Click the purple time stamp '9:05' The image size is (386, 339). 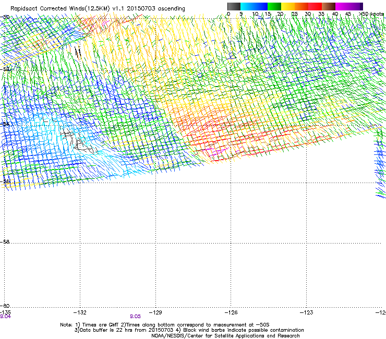pyautogui.click(x=136, y=317)
